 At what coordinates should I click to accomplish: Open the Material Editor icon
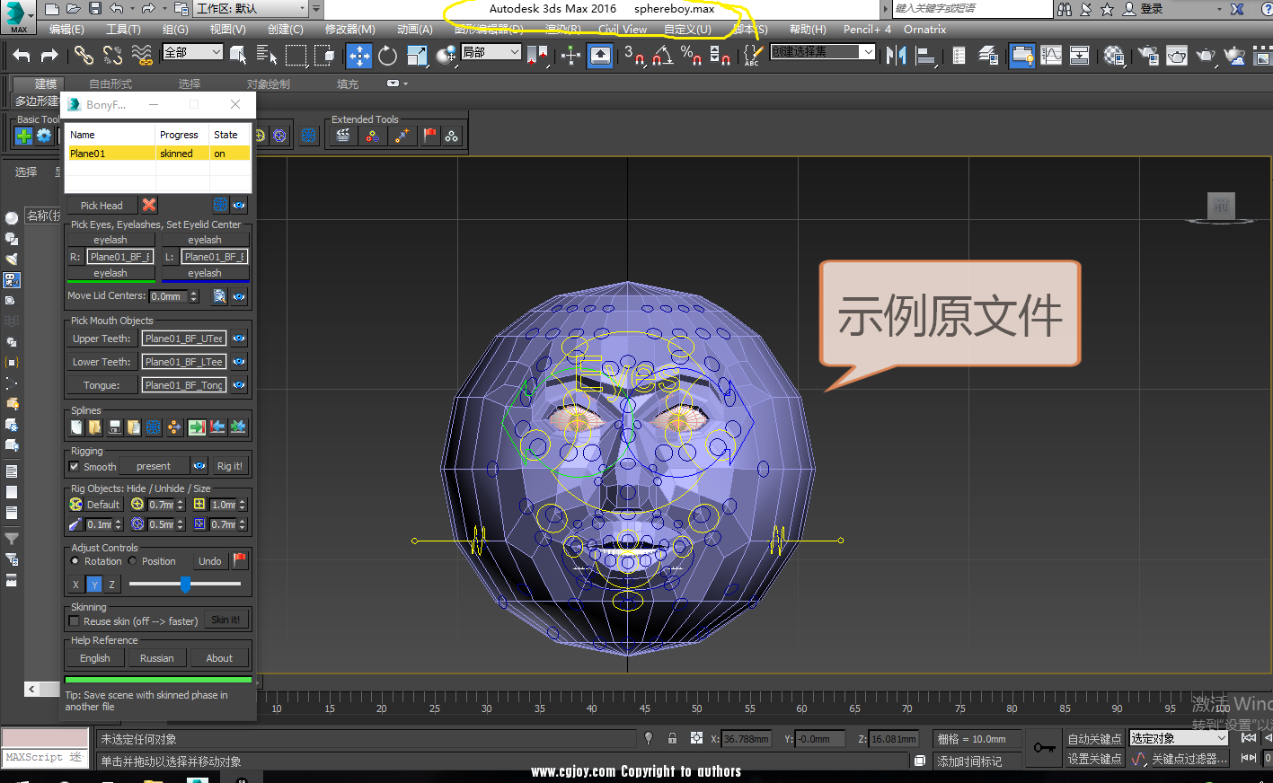(1115, 56)
